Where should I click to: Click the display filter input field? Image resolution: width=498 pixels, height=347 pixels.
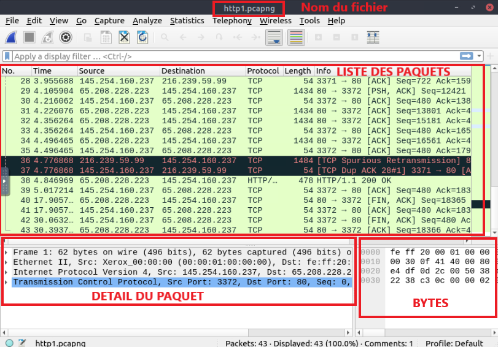(235, 56)
